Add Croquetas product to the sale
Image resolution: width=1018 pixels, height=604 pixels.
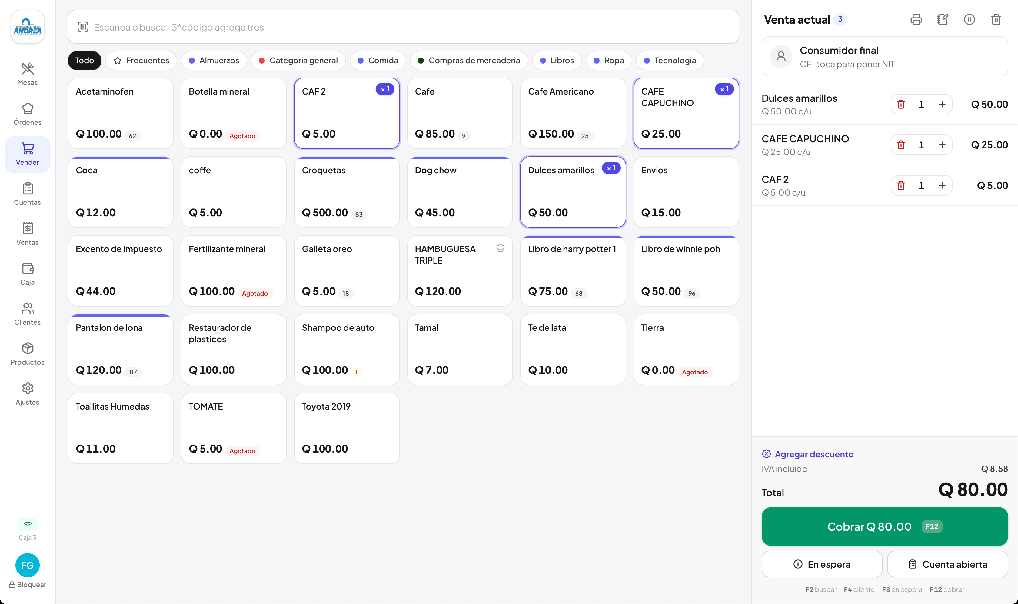point(347,192)
